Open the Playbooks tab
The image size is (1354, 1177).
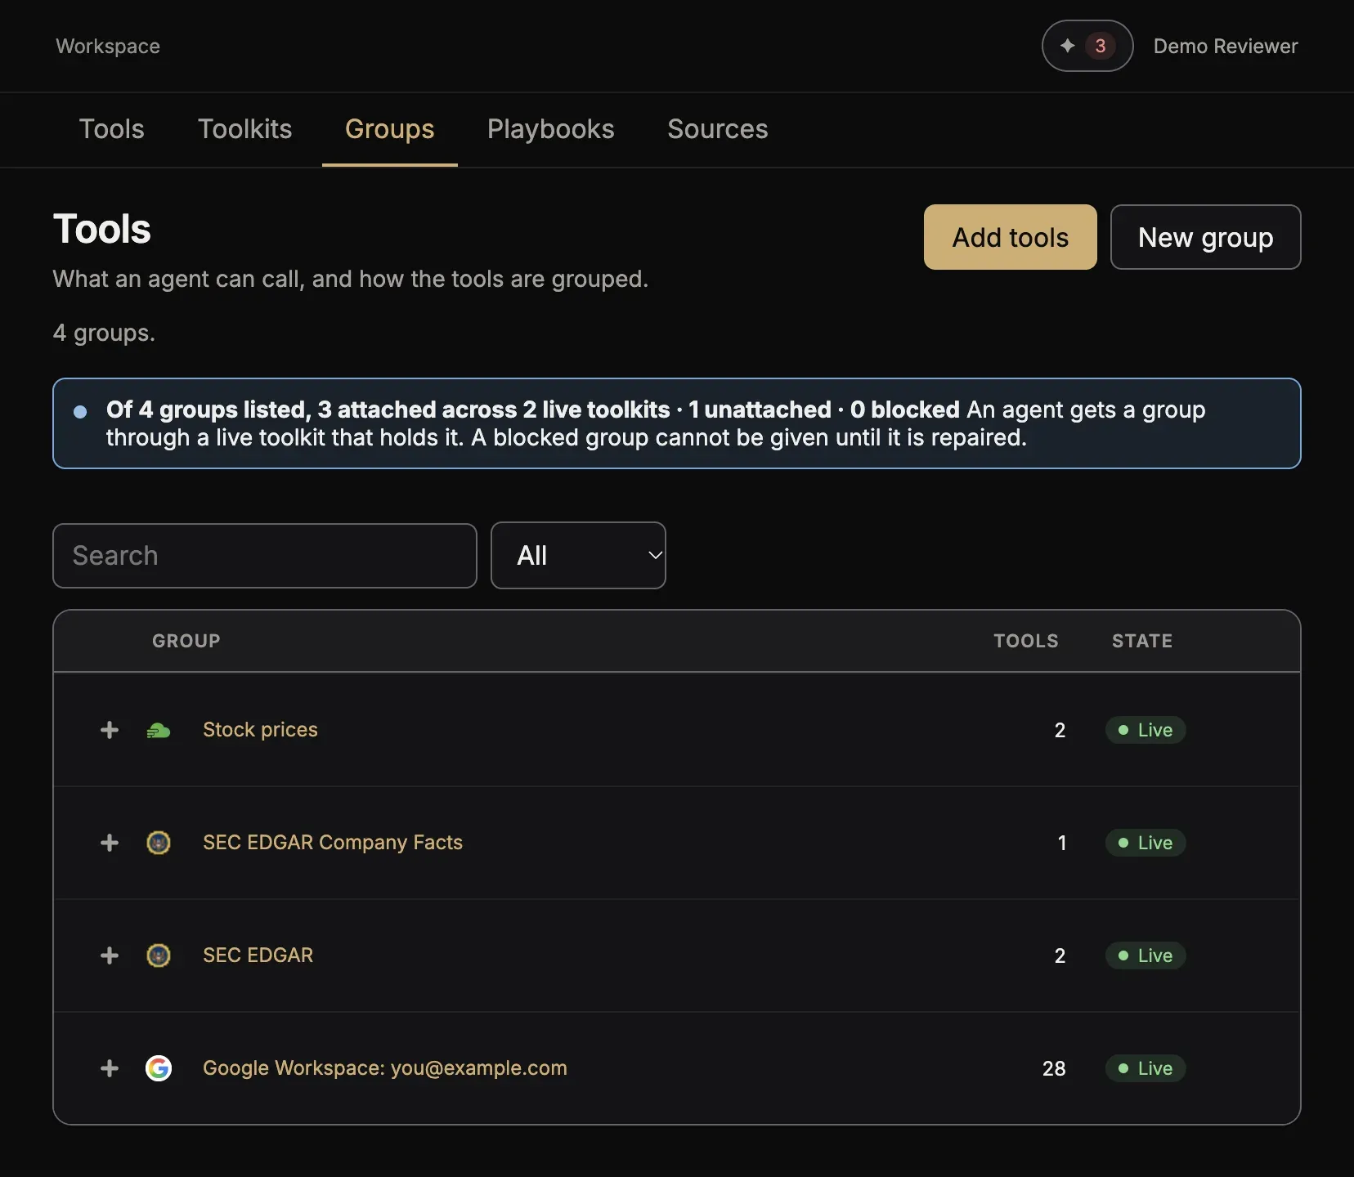point(551,129)
